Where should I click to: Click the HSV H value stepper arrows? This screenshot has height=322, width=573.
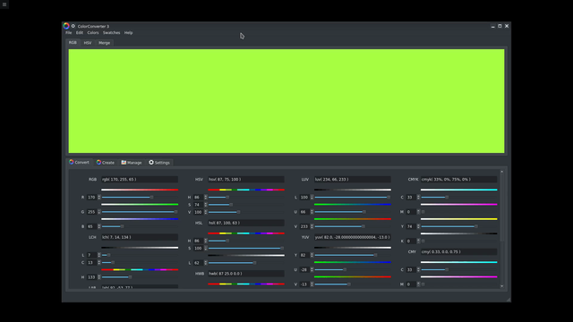[x=205, y=197]
